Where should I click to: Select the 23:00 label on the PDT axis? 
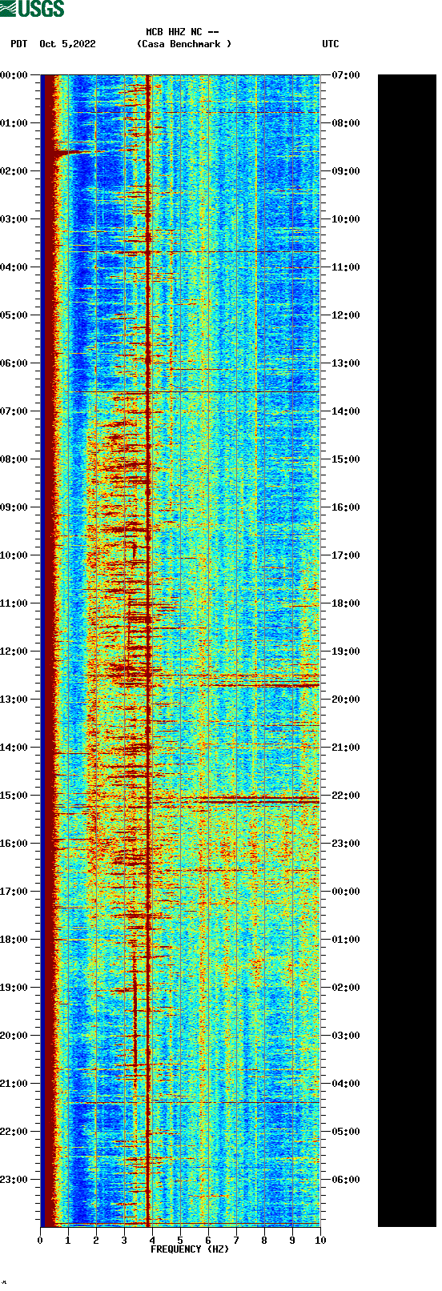click(x=14, y=1180)
